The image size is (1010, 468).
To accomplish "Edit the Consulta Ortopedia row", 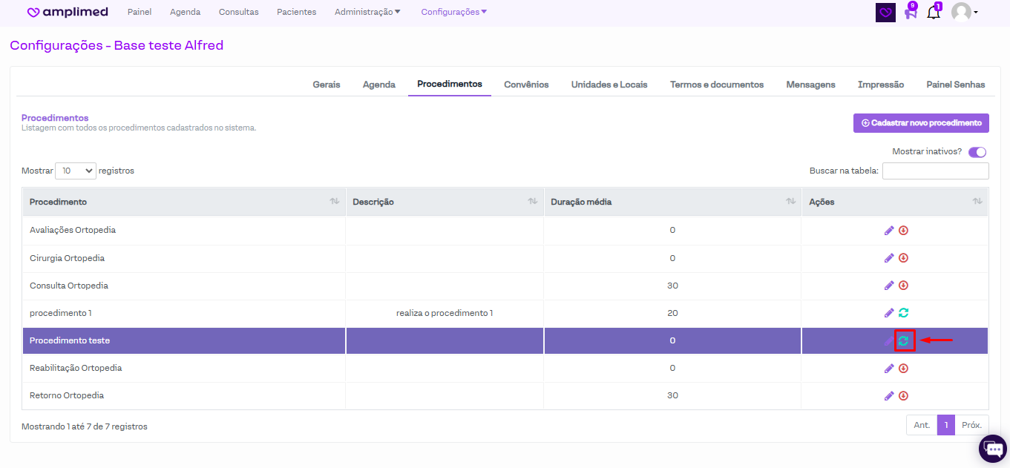I will pos(888,286).
